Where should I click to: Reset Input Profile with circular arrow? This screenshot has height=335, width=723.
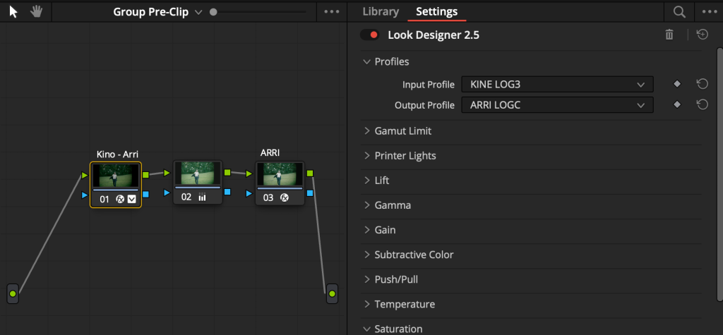(702, 84)
